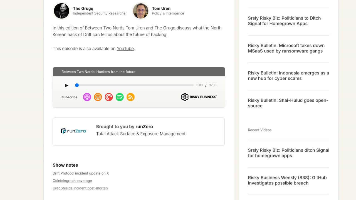Subscribe via Overcast icon
The height and width of the screenshot is (200, 356).
click(x=98, y=97)
